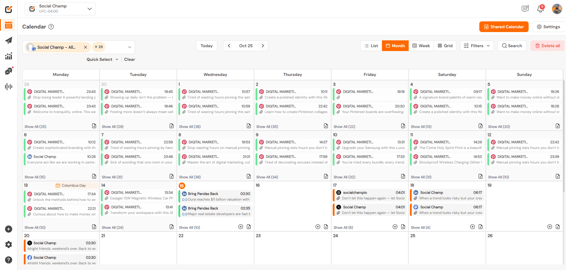Click the add post plus icon on October 16

coord(318,226)
